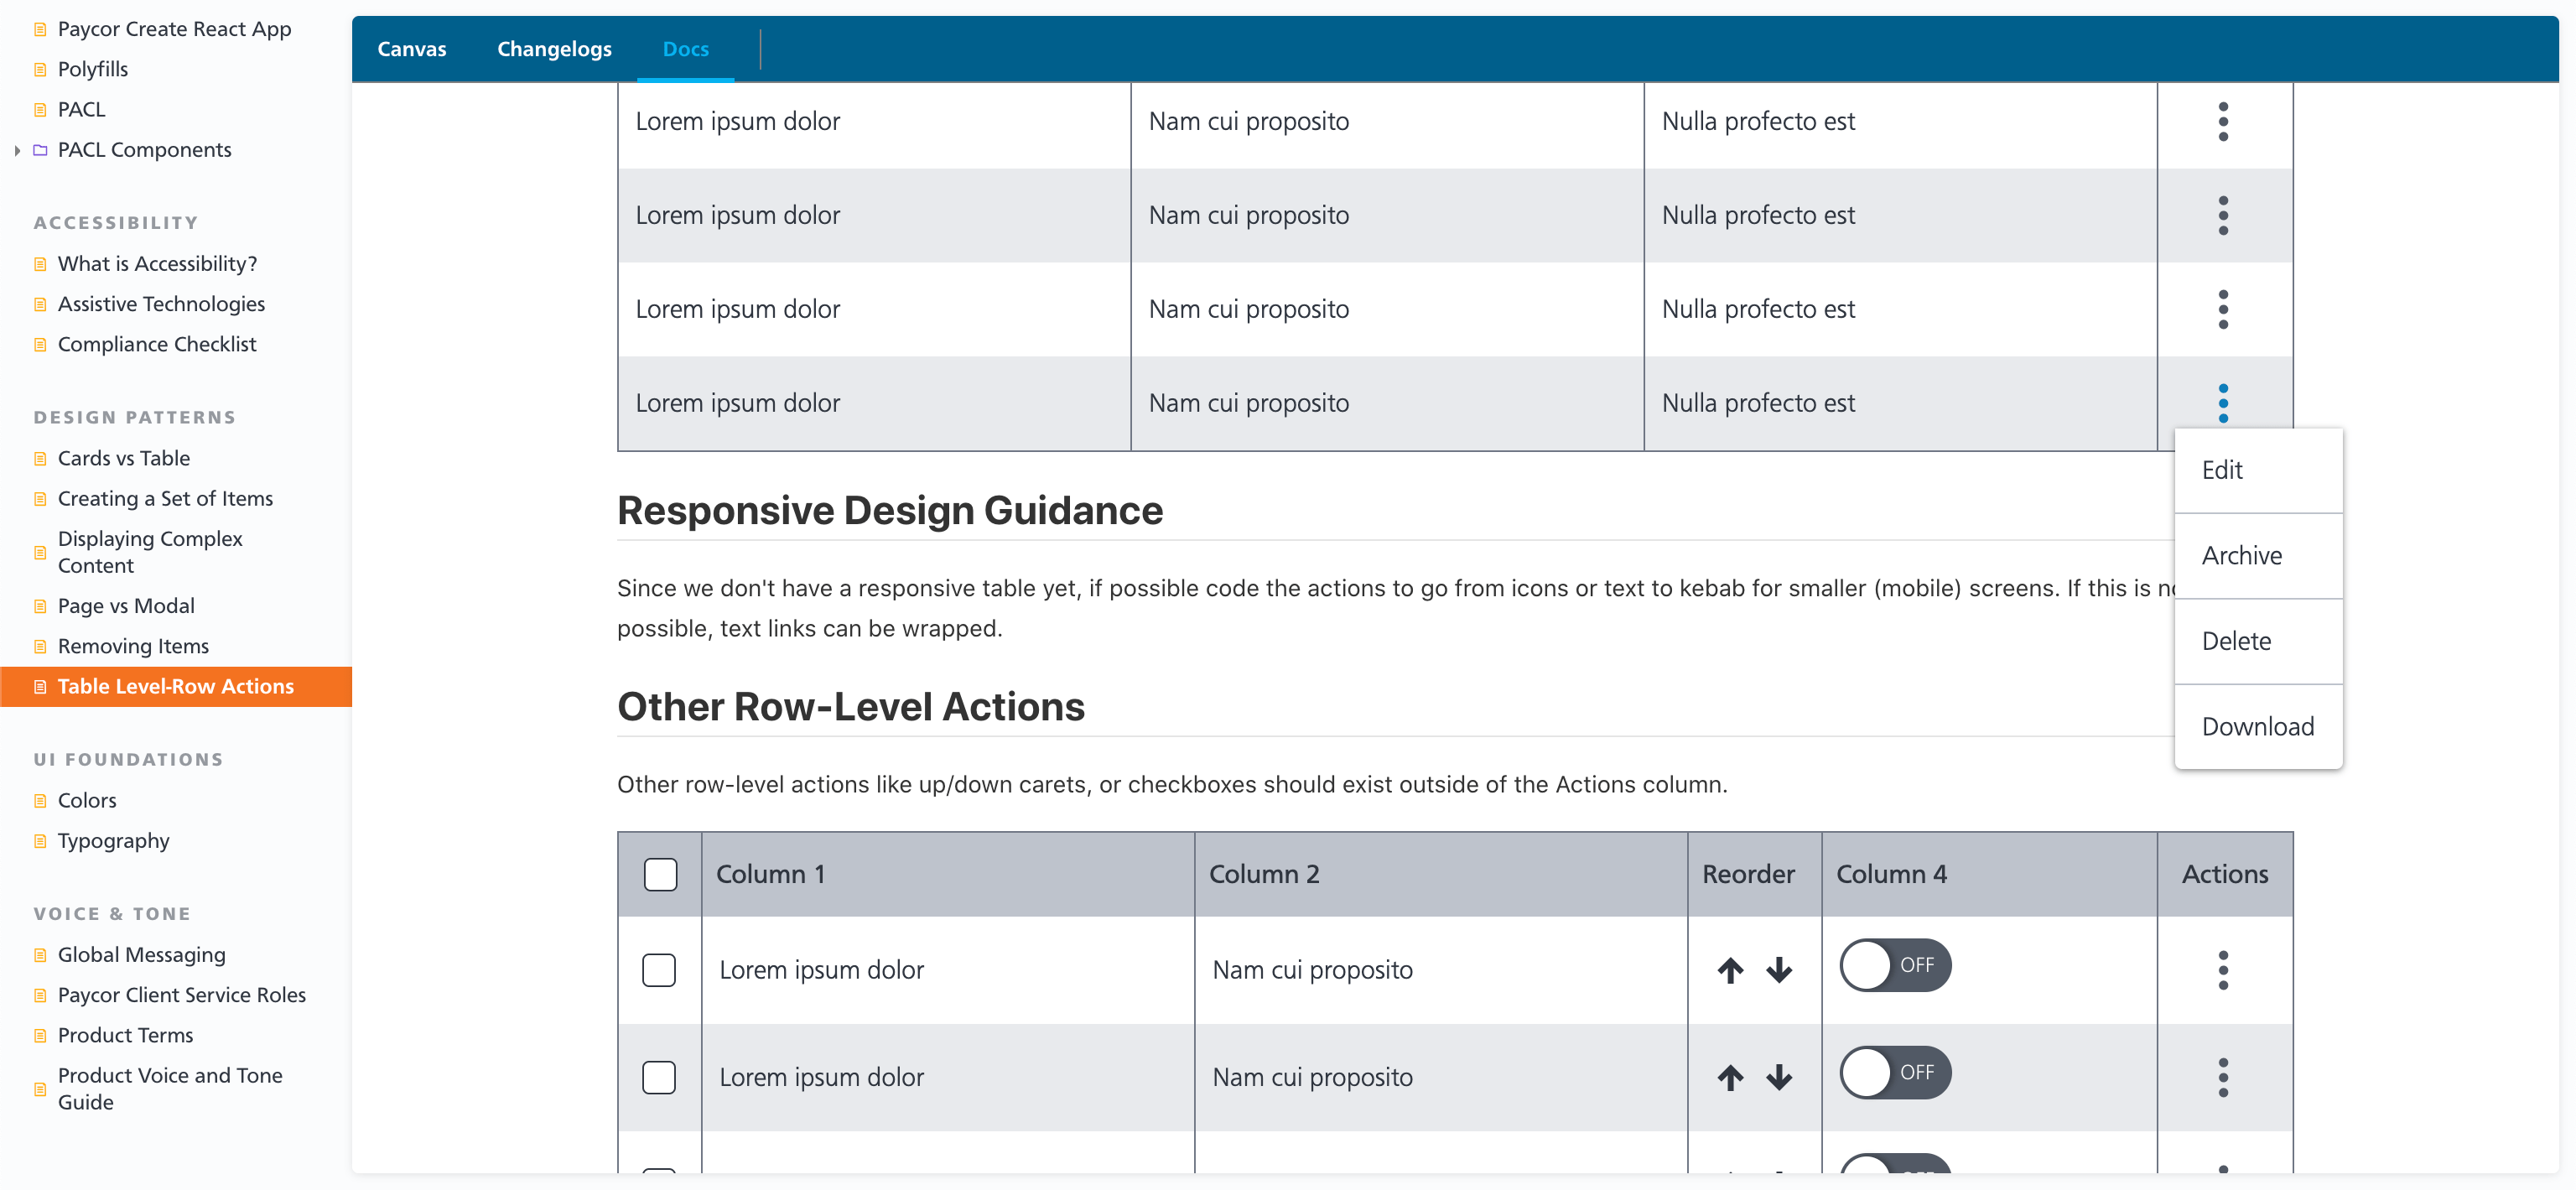2576x1190 pixels.
Task: Click the document icon beside Table Level-Row Actions
Action: (x=39, y=687)
